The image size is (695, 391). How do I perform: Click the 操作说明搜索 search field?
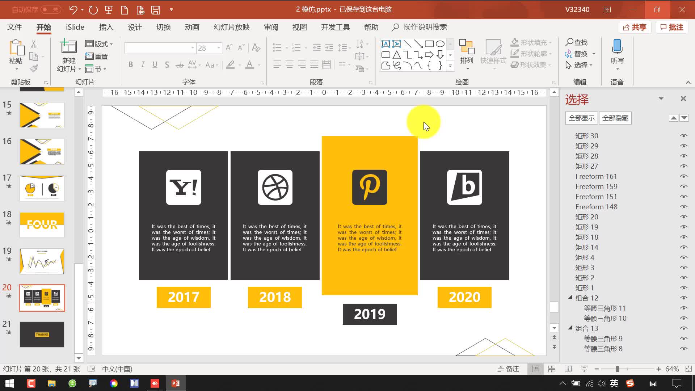coord(420,27)
